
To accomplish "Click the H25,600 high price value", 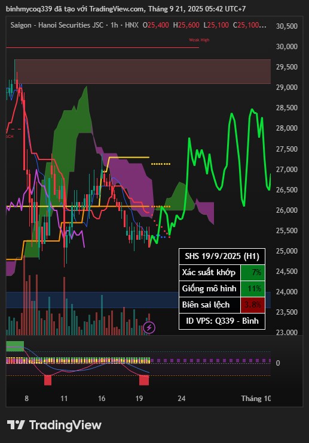I will pos(186,25).
